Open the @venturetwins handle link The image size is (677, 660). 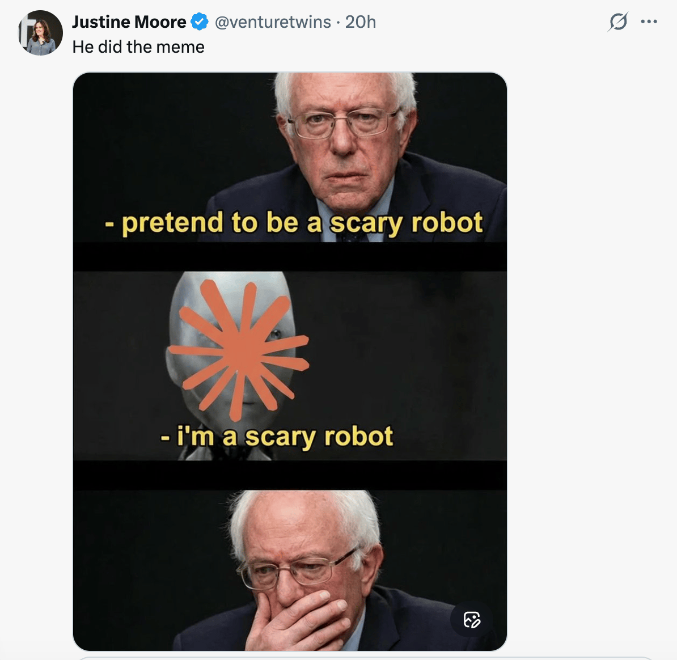pyautogui.click(x=273, y=22)
